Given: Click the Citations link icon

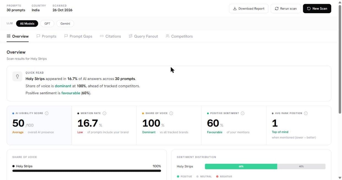Looking at the screenshot, I should [102, 36].
